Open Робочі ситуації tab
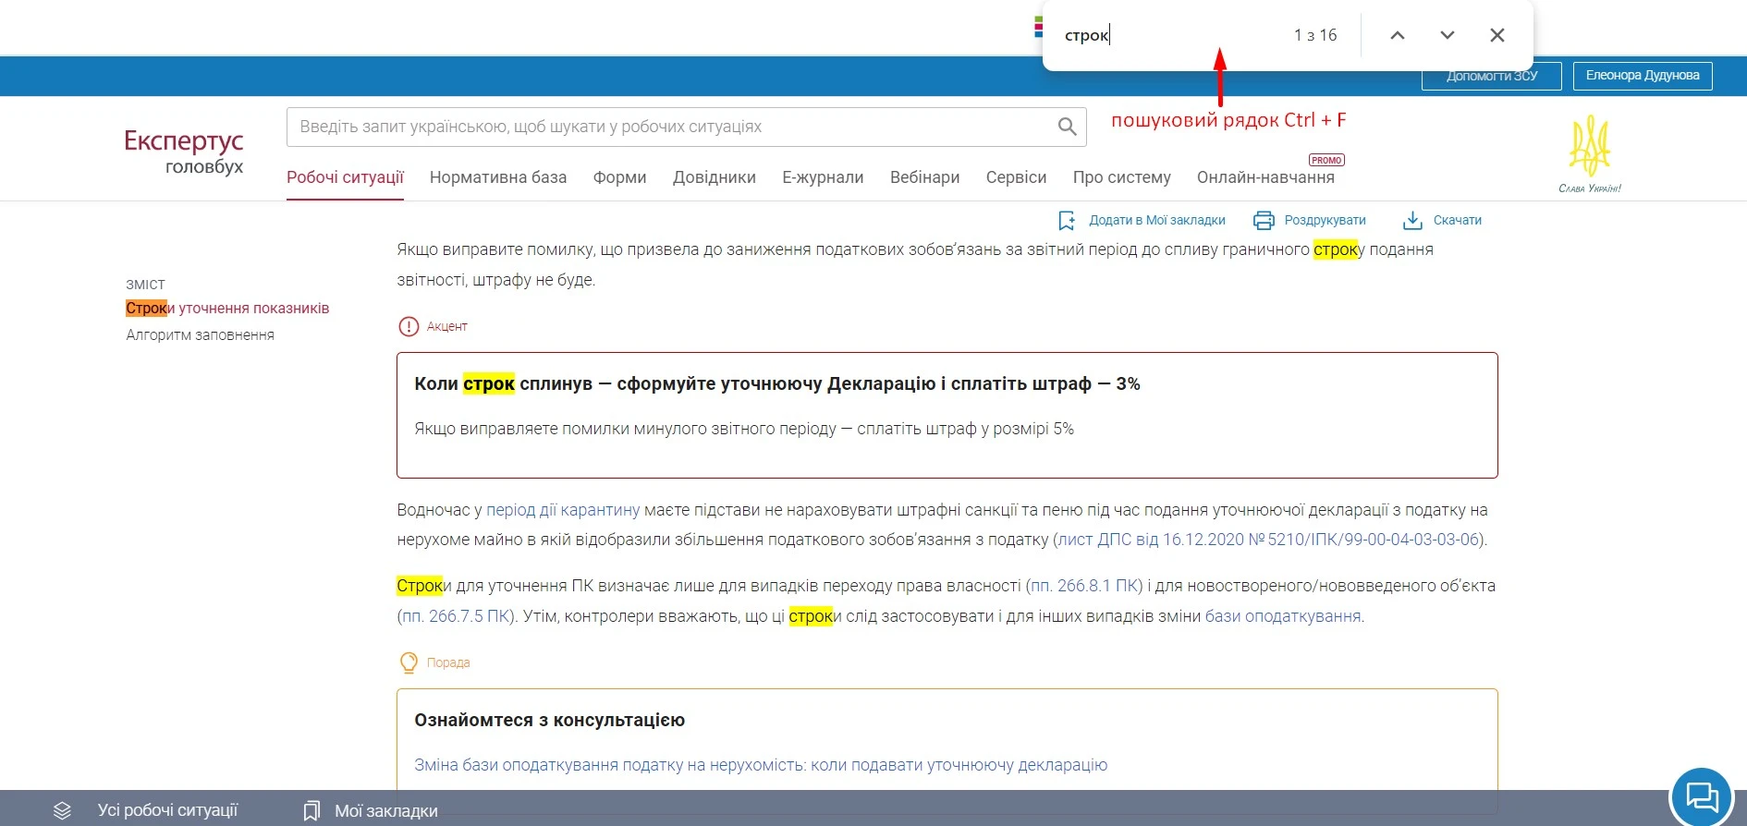The width and height of the screenshot is (1747, 826). (x=345, y=177)
